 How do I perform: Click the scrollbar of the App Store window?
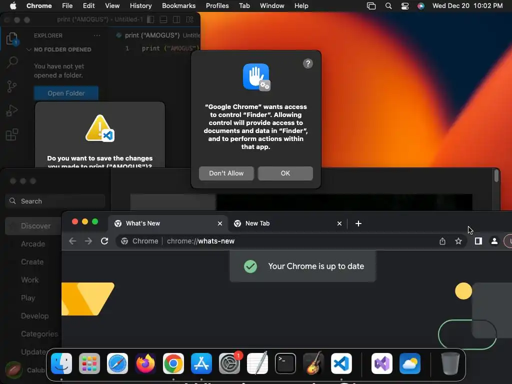(x=496, y=176)
